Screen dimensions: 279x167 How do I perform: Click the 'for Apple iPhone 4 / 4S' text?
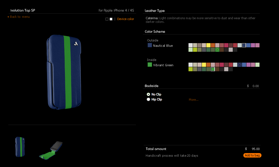coord(116,10)
